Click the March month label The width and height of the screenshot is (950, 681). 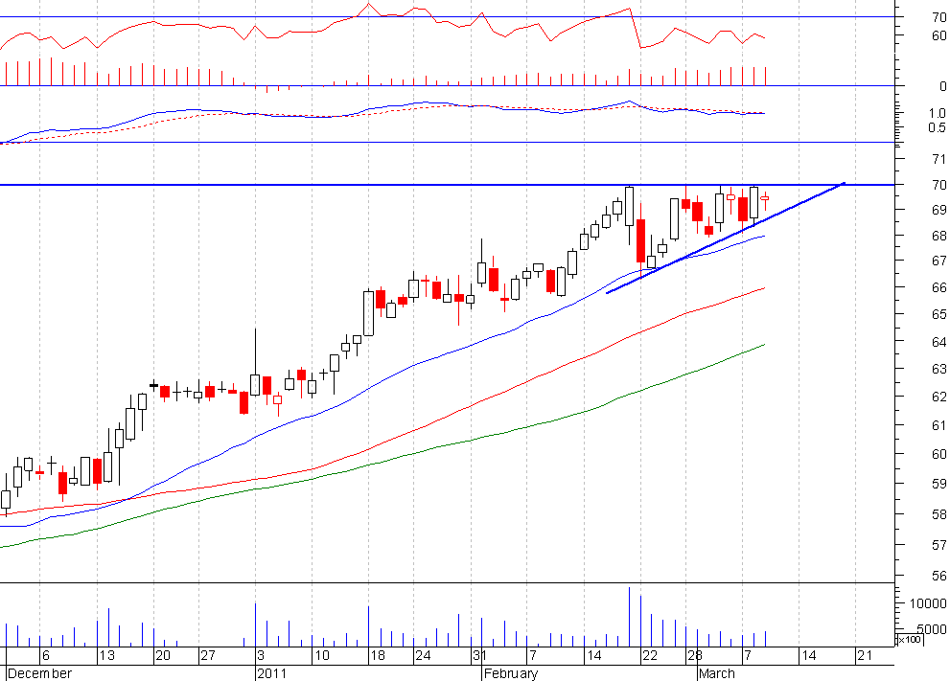point(717,673)
